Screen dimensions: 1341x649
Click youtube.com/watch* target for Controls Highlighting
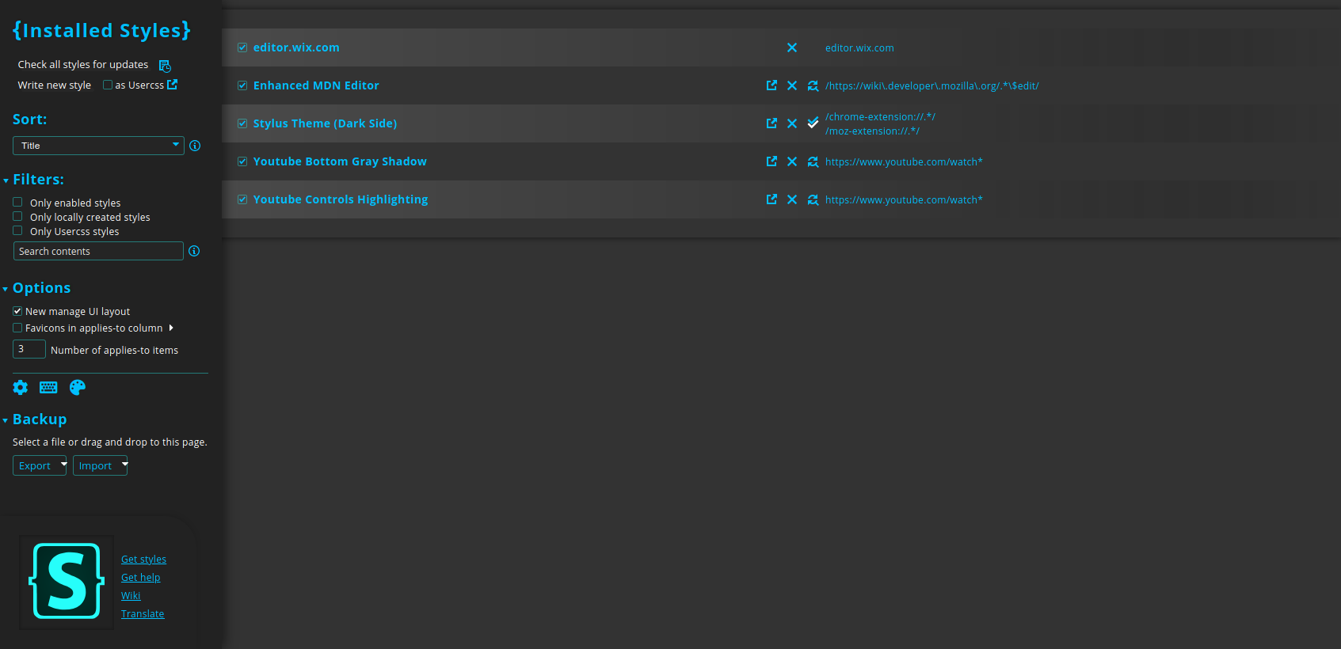pos(904,199)
